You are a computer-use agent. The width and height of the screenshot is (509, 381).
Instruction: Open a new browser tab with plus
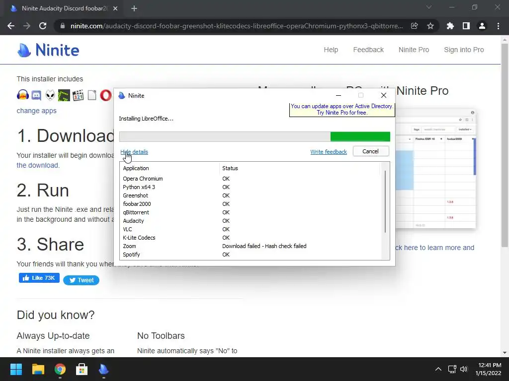[134, 8]
